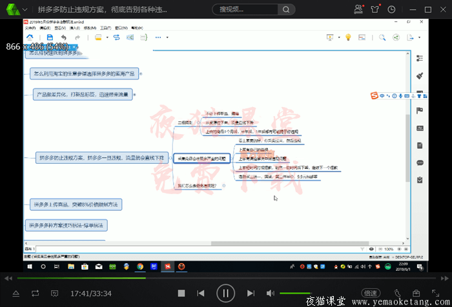This screenshot has width=452, height=307.
Task: Open the user account icon in title bar
Action: (x=358, y=9)
